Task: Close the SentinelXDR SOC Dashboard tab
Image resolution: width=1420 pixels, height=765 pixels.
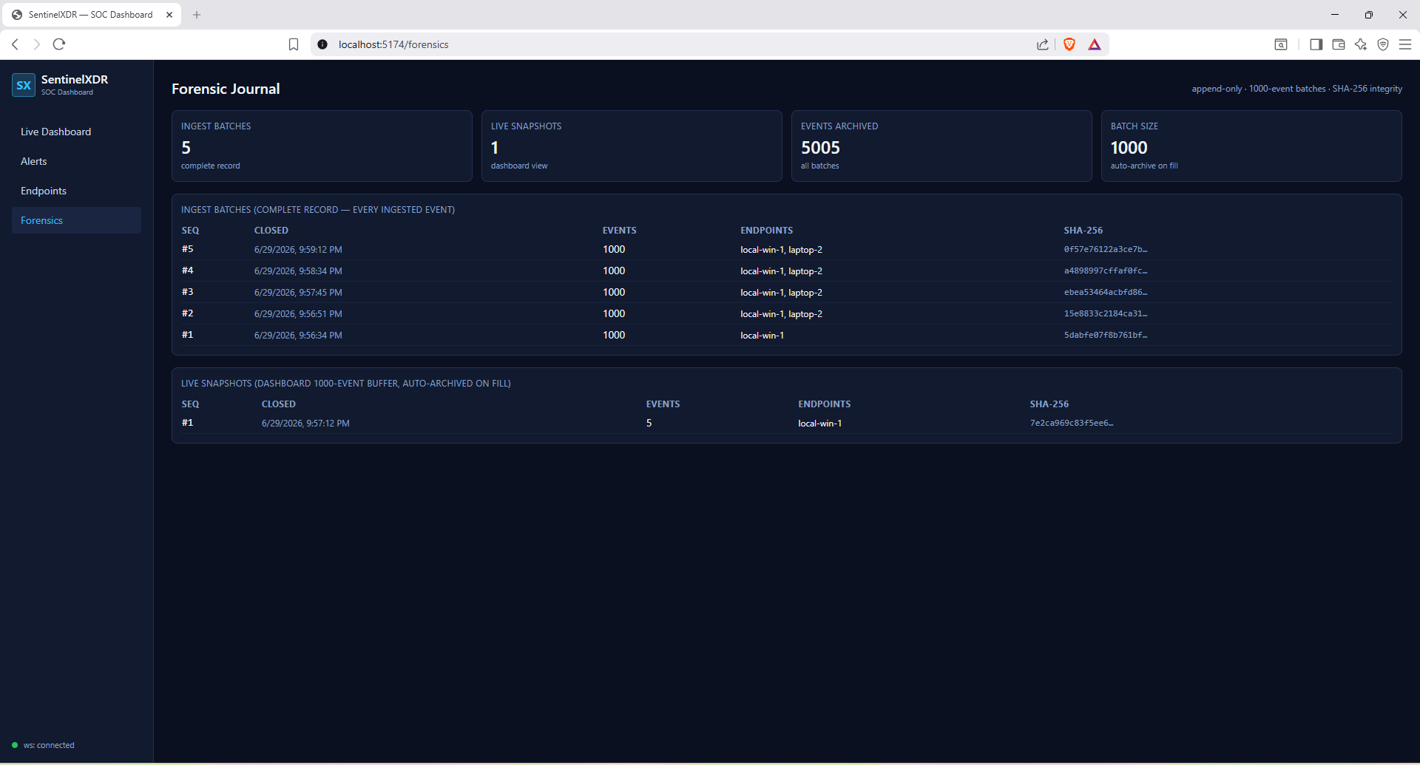Action: (x=169, y=15)
